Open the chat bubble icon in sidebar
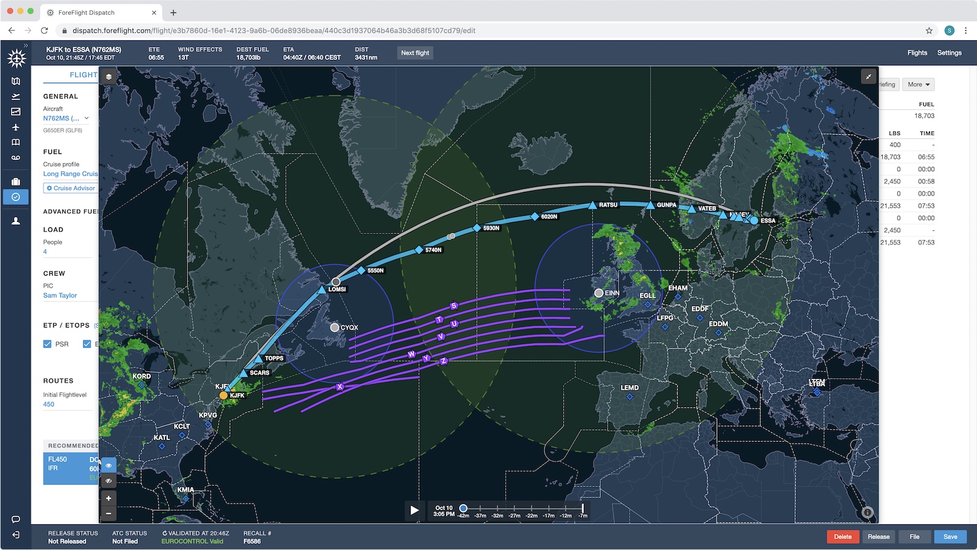Viewport: 977px width, 550px height. [x=16, y=519]
